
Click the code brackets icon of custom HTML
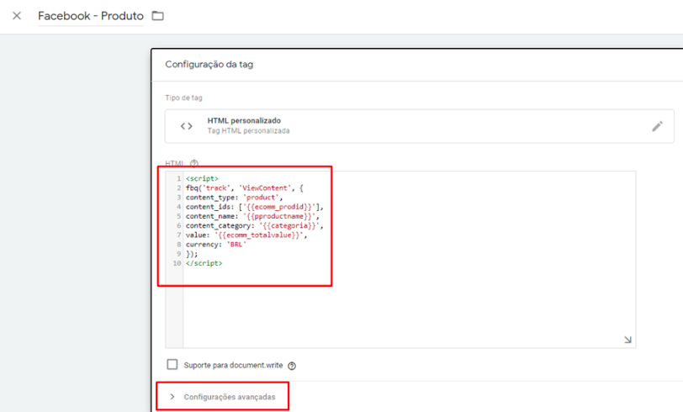pyautogui.click(x=187, y=126)
